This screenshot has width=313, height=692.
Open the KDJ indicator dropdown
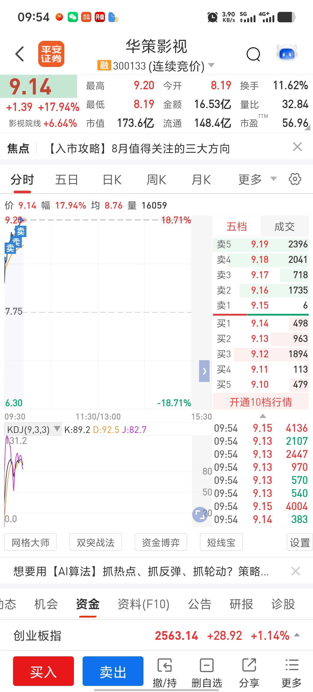pyautogui.click(x=33, y=429)
